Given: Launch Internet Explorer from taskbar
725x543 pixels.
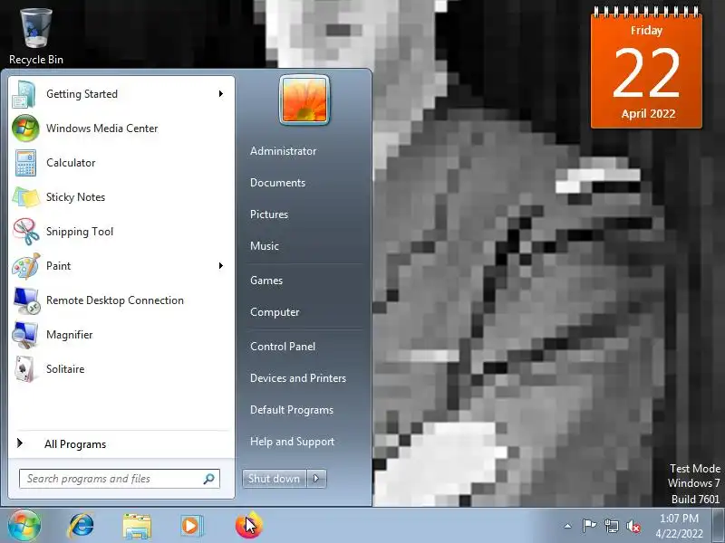Looking at the screenshot, I should pos(81,526).
